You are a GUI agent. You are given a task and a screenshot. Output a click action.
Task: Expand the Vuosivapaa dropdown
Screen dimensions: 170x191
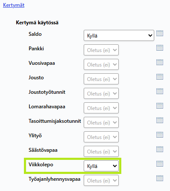click(101, 64)
